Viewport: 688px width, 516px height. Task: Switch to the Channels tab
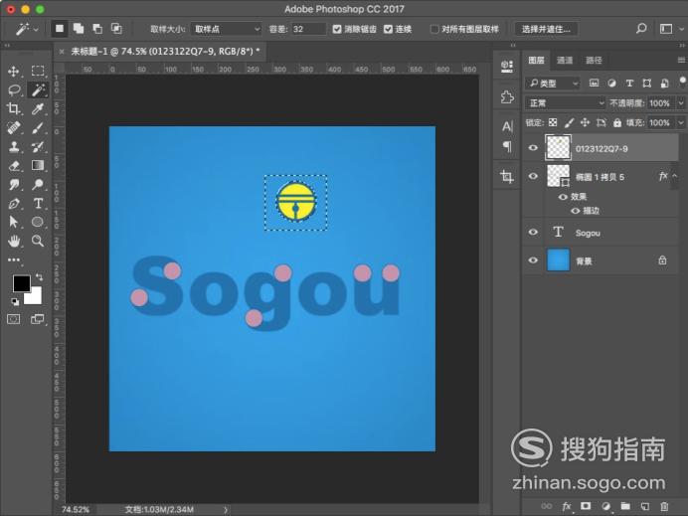coord(565,60)
